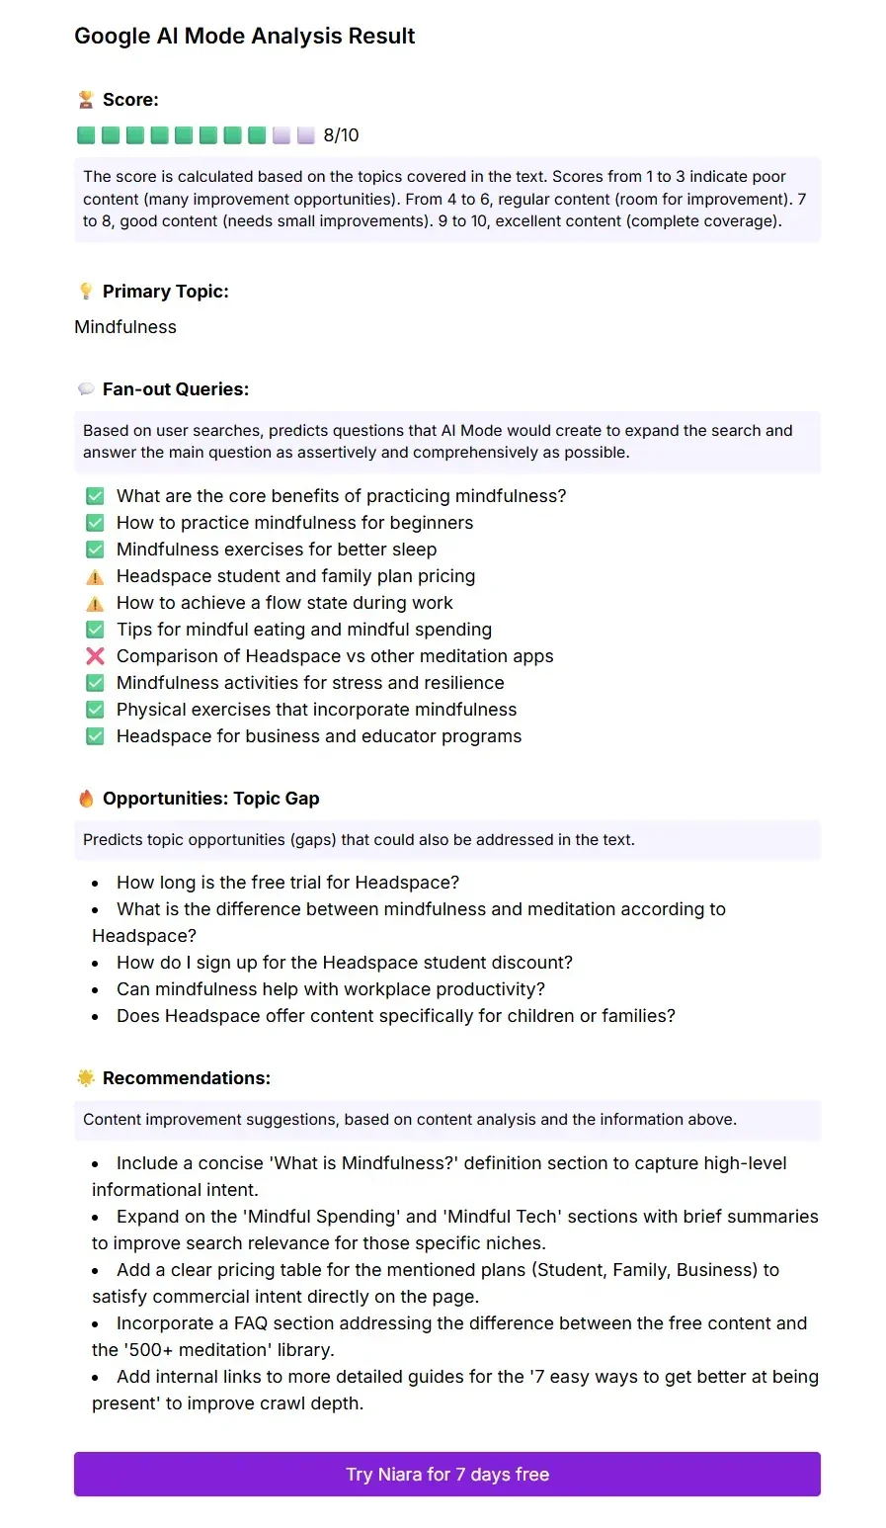Viewport: 886px width, 1528px height.
Task: Click the lightbulb icon beside Primary Topic
Action: click(x=86, y=292)
